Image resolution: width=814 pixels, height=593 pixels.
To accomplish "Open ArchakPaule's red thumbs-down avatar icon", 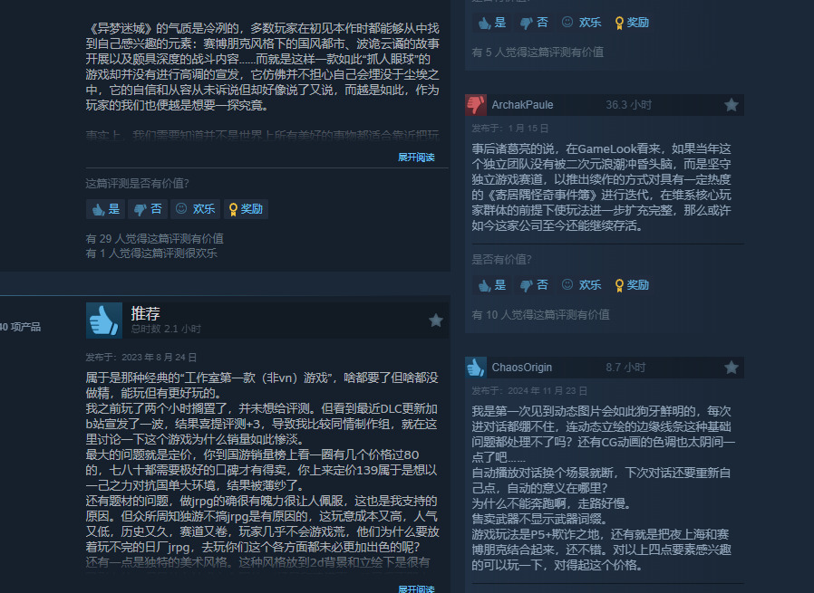I will click(x=476, y=105).
